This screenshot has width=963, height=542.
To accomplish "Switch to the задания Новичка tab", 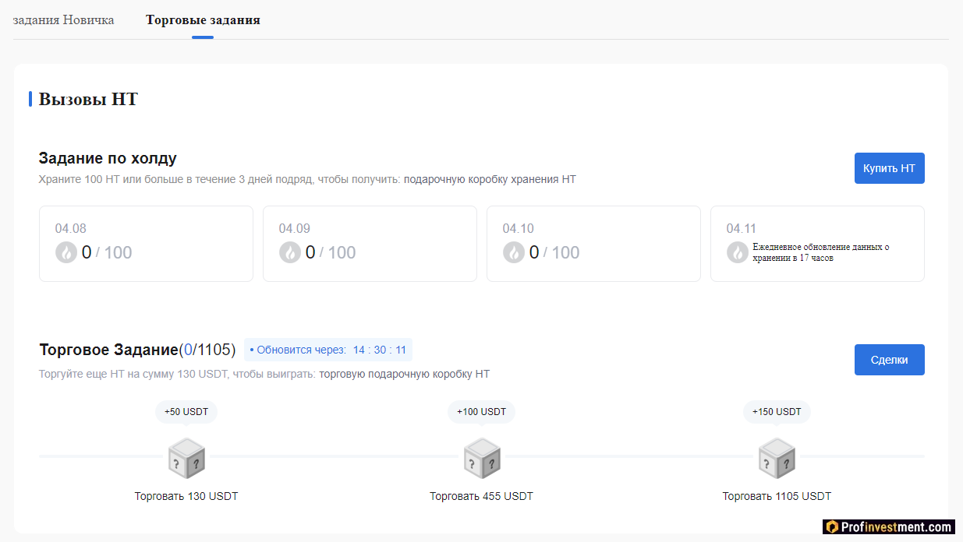I will 64,19.
